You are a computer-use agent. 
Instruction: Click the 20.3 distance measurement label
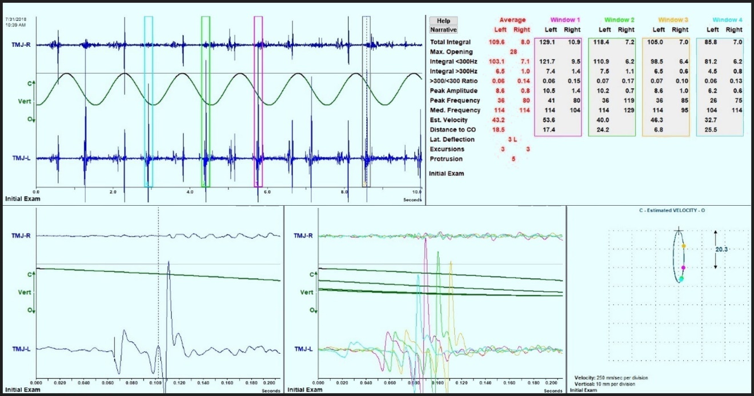tap(721, 250)
